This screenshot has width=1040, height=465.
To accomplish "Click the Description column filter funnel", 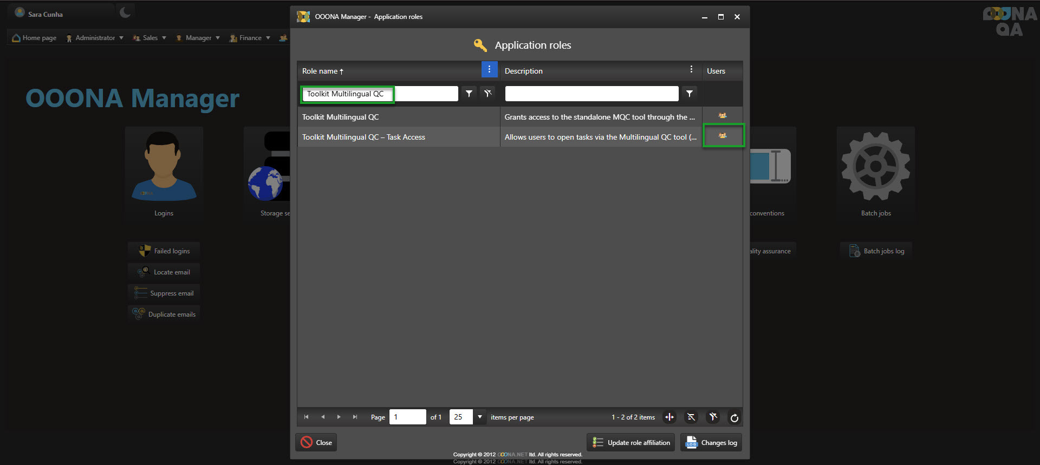I will point(689,94).
